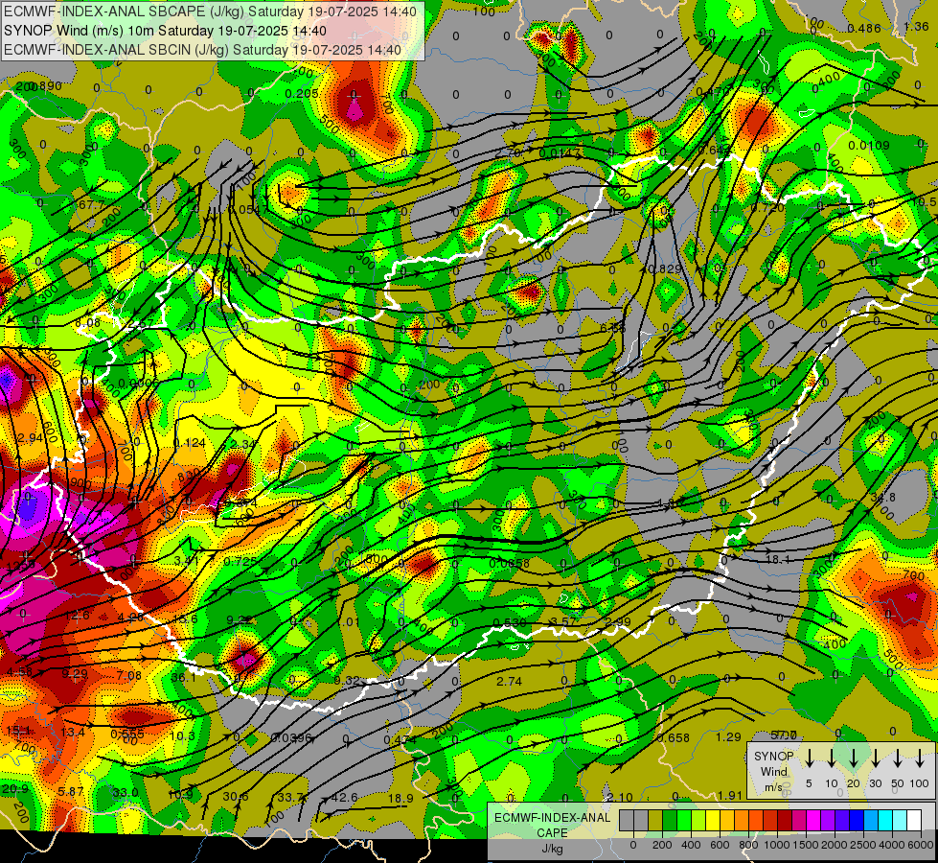This screenshot has width=938, height=863.
Task: Click the map value '18.1'
Action: click(778, 559)
